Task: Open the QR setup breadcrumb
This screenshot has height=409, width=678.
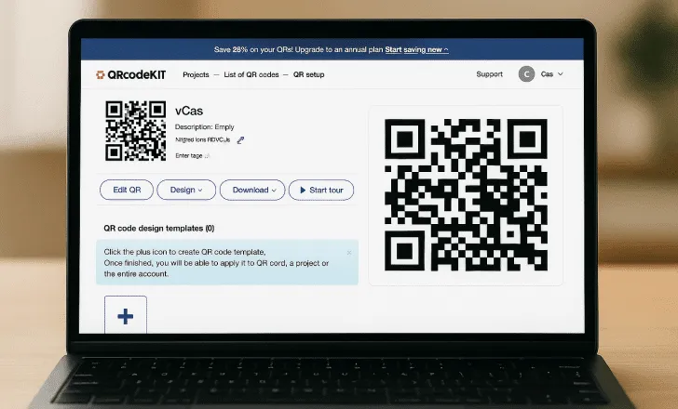Action: 309,74
